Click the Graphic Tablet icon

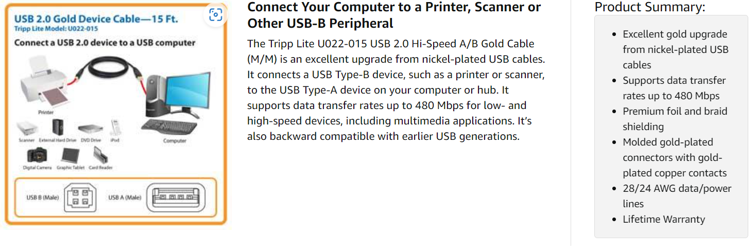point(69,156)
